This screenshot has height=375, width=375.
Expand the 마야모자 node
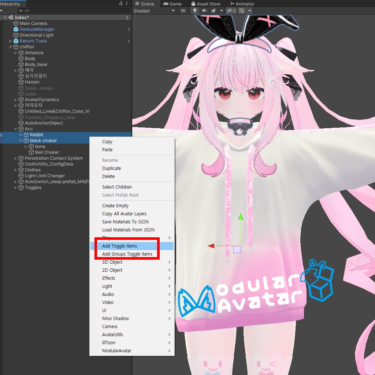(x=15, y=105)
